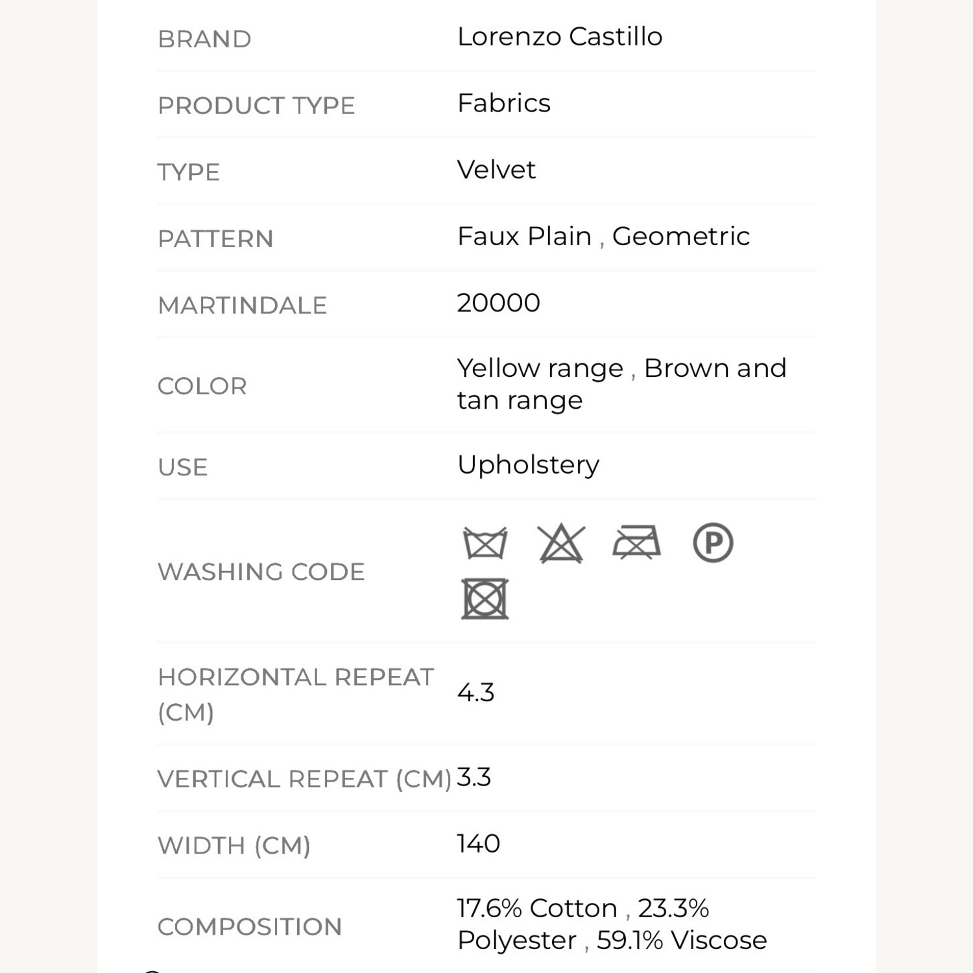Click the do-not-bleach triangle icon
The image size is (973, 973).
click(x=561, y=543)
